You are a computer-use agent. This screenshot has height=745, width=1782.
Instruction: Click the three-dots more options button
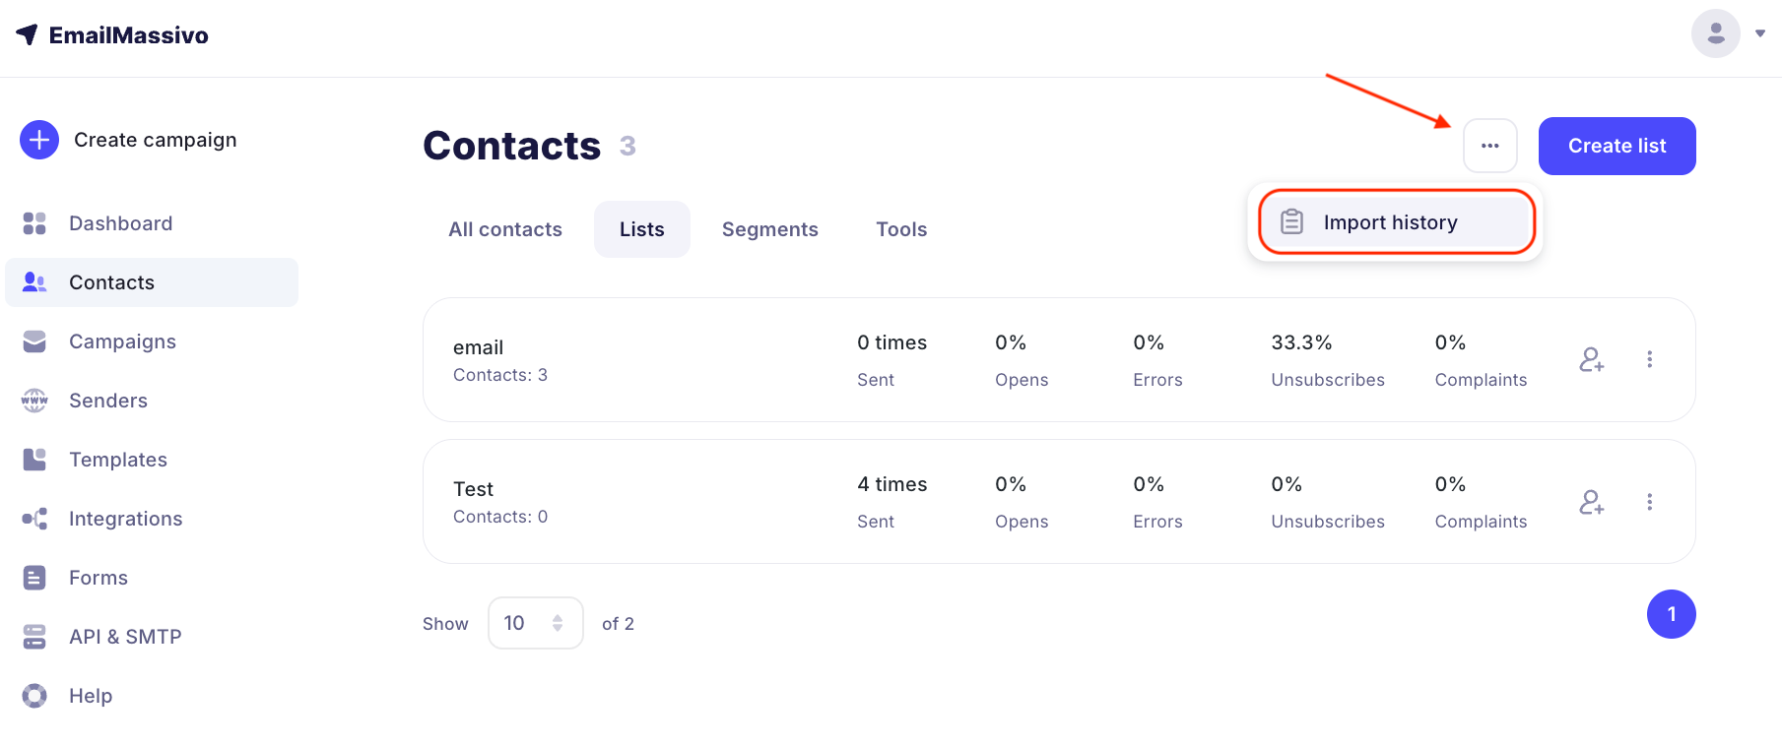1489,146
